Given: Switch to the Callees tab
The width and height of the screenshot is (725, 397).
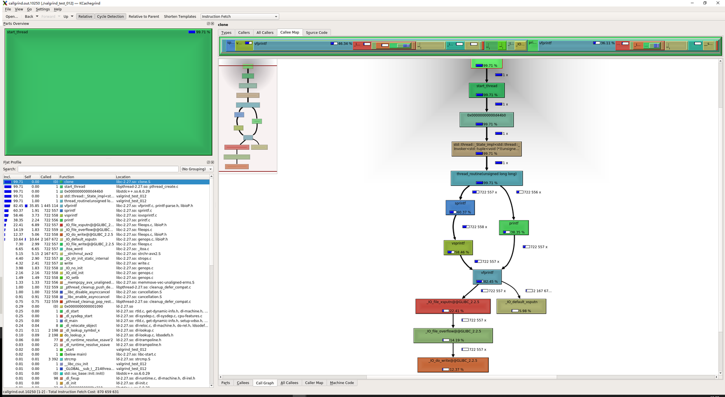Looking at the screenshot, I should click(x=243, y=383).
